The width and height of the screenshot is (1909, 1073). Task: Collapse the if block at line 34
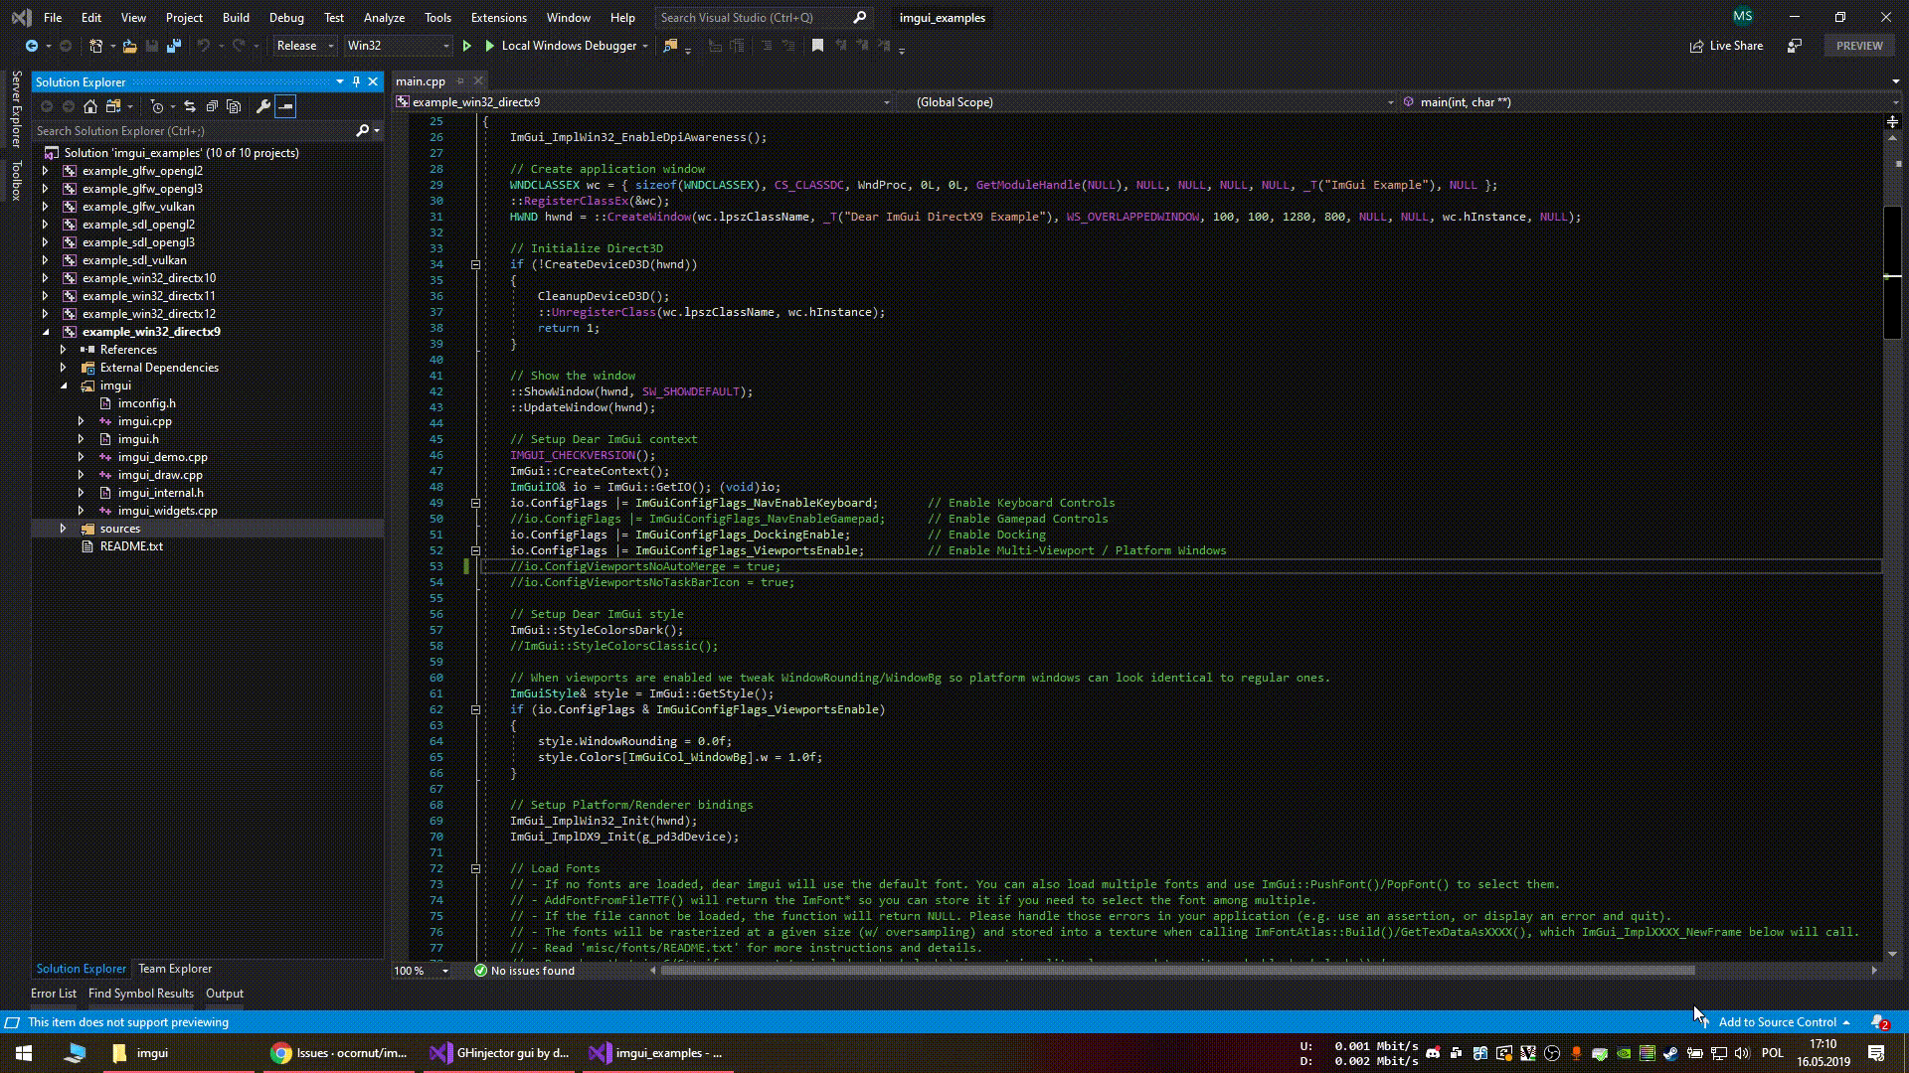pyautogui.click(x=476, y=264)
